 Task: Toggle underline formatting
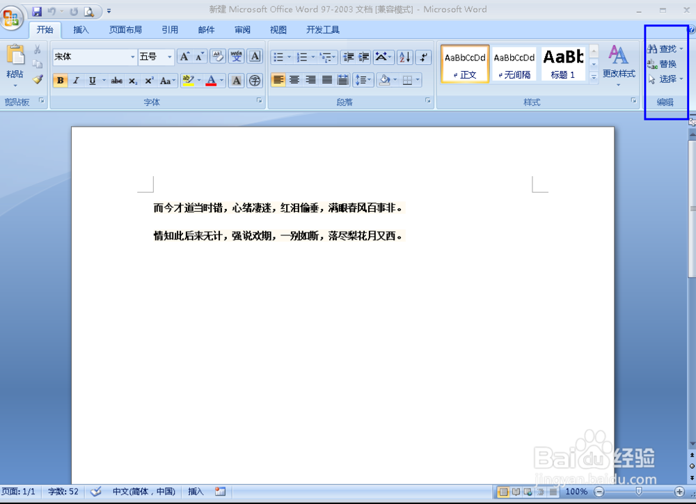(x=93, y=81)
